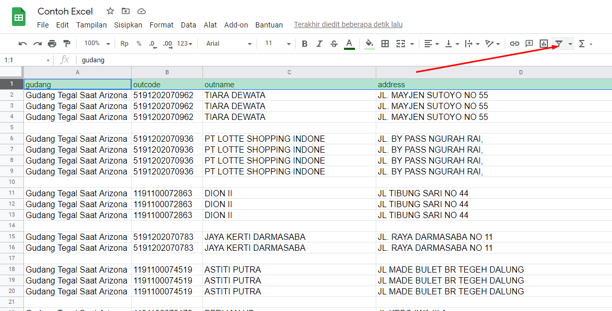Open more number formats 123 dropdown
Screen dimensions: 612x311
(185, 44)
